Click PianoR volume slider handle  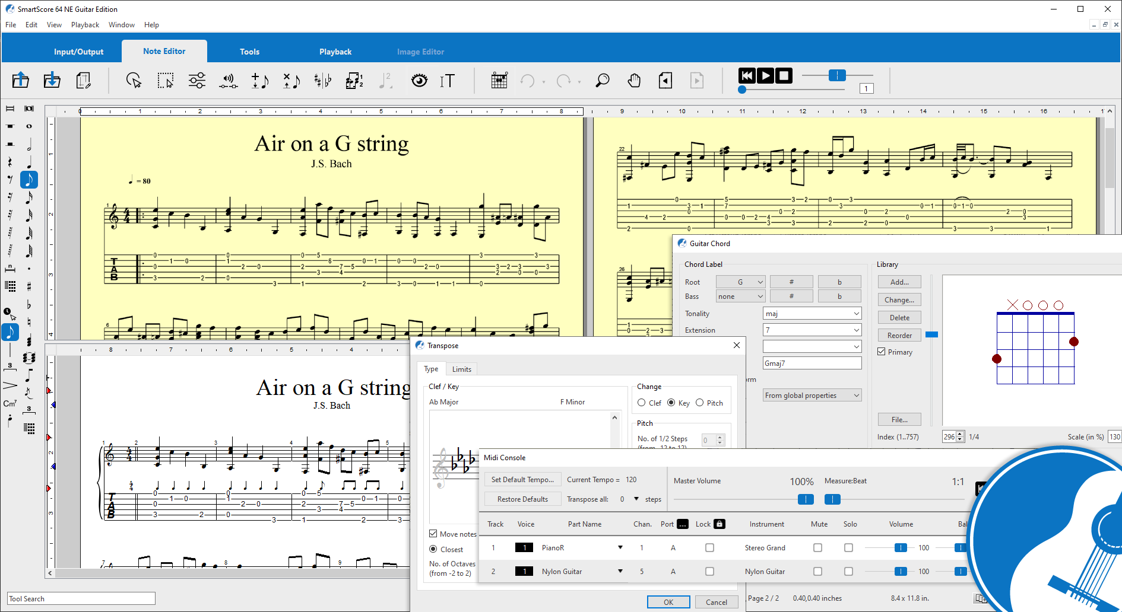pos(901,548)
